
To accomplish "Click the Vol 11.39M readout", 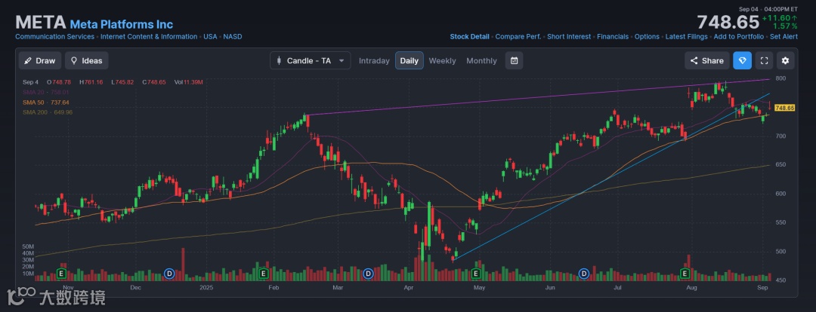I will pos(188,82).
